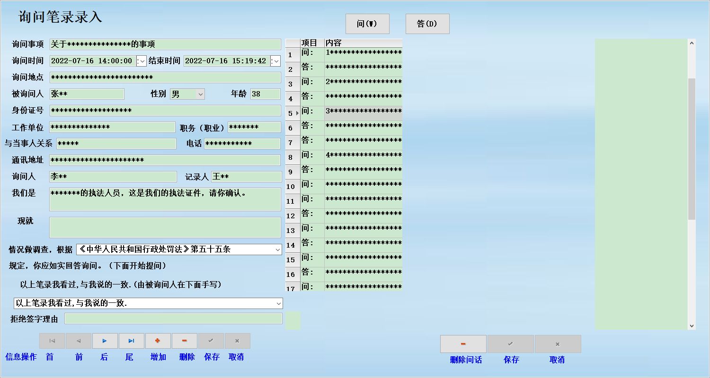Go to previous record (前) button

click(x=79, y=341)
